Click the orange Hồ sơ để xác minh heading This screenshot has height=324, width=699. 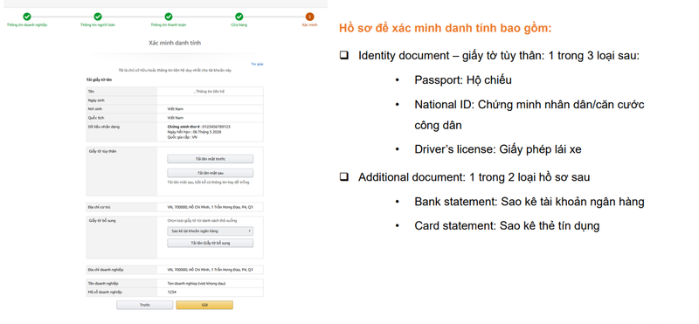pyautogui.click(x=445, y=28)
